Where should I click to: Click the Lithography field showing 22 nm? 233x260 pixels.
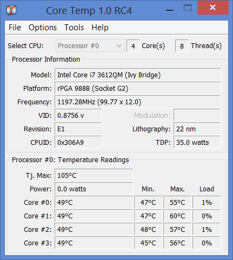(197, 129)
